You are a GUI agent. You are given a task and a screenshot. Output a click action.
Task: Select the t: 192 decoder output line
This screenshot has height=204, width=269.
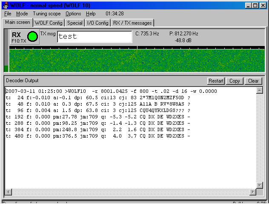(98, 117)
